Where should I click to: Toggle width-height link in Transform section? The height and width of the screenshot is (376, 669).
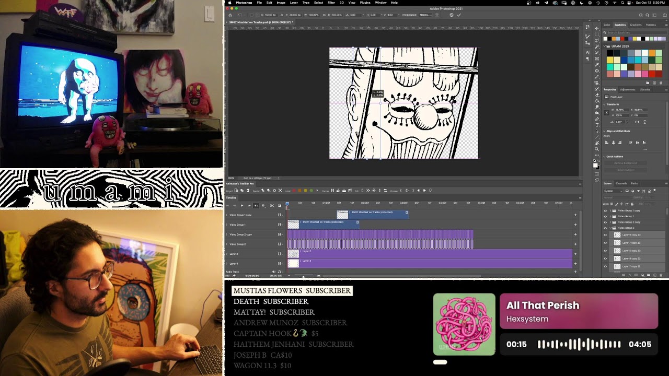(606, 113)
